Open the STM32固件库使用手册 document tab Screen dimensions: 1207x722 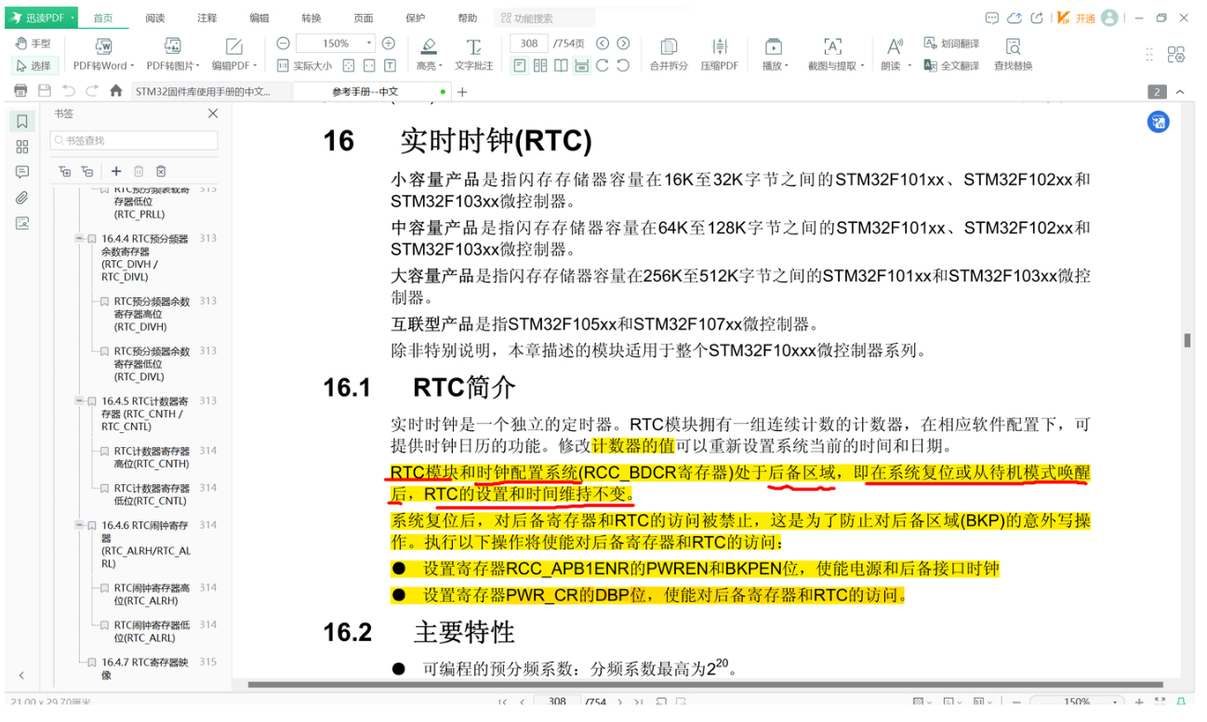(211, 91)
